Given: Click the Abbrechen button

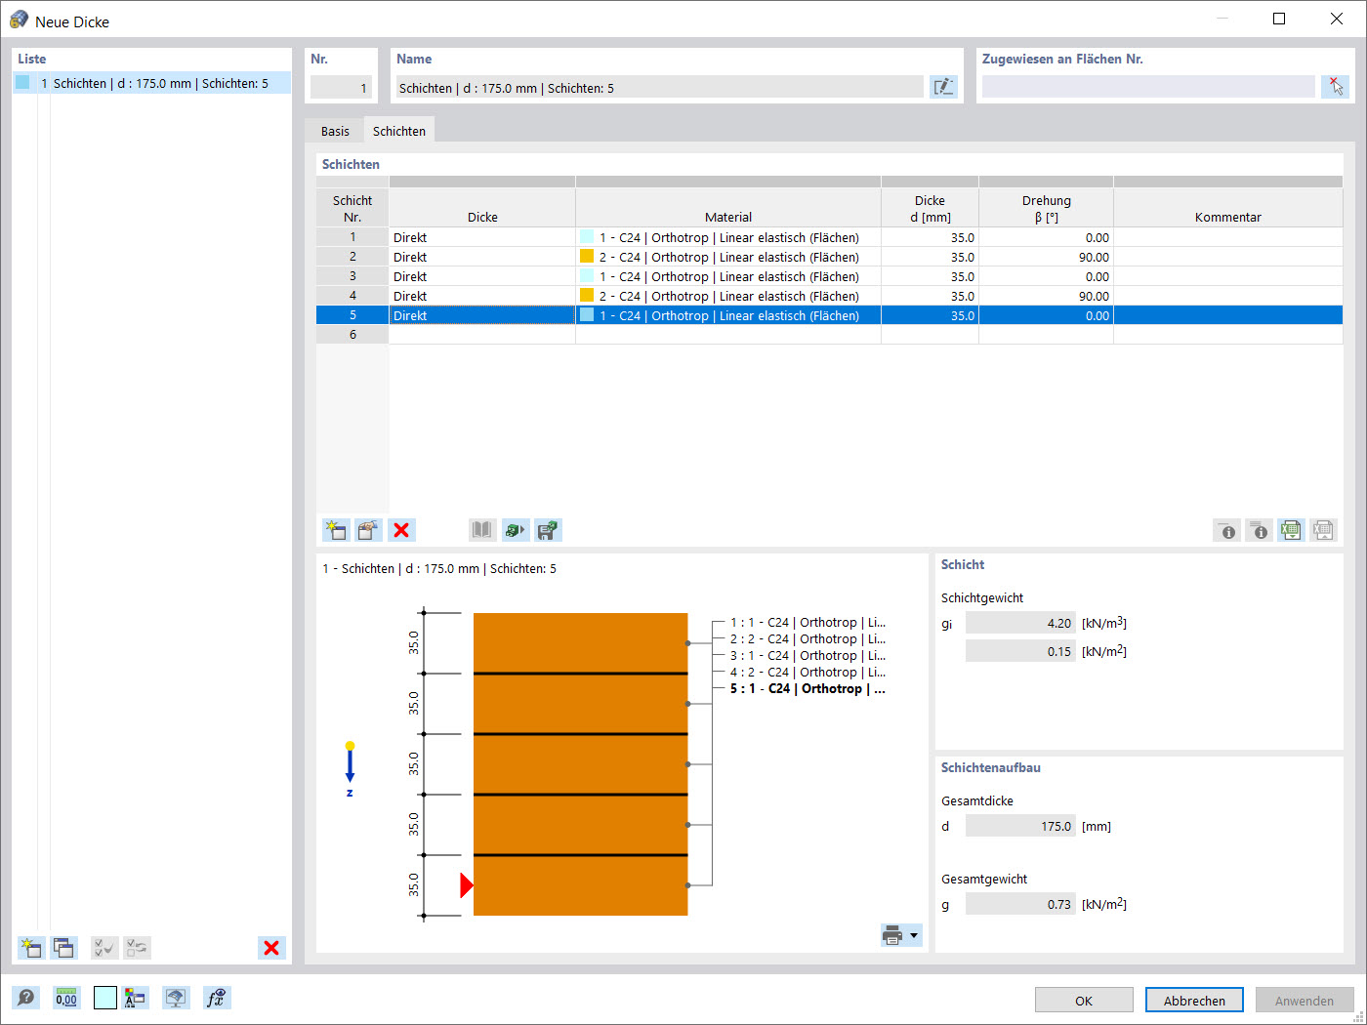Looking at the screenshot, I should click(x=1194, y=1000).
